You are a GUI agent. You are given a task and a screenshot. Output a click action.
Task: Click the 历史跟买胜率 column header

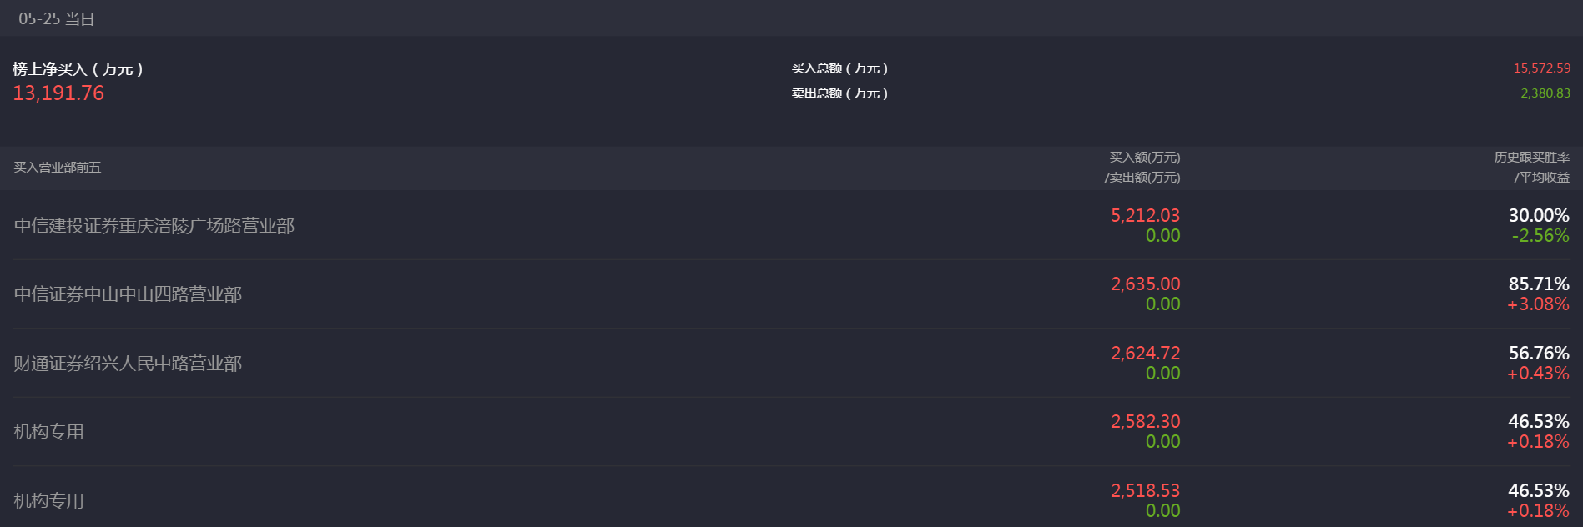(x=1531, y=158)
